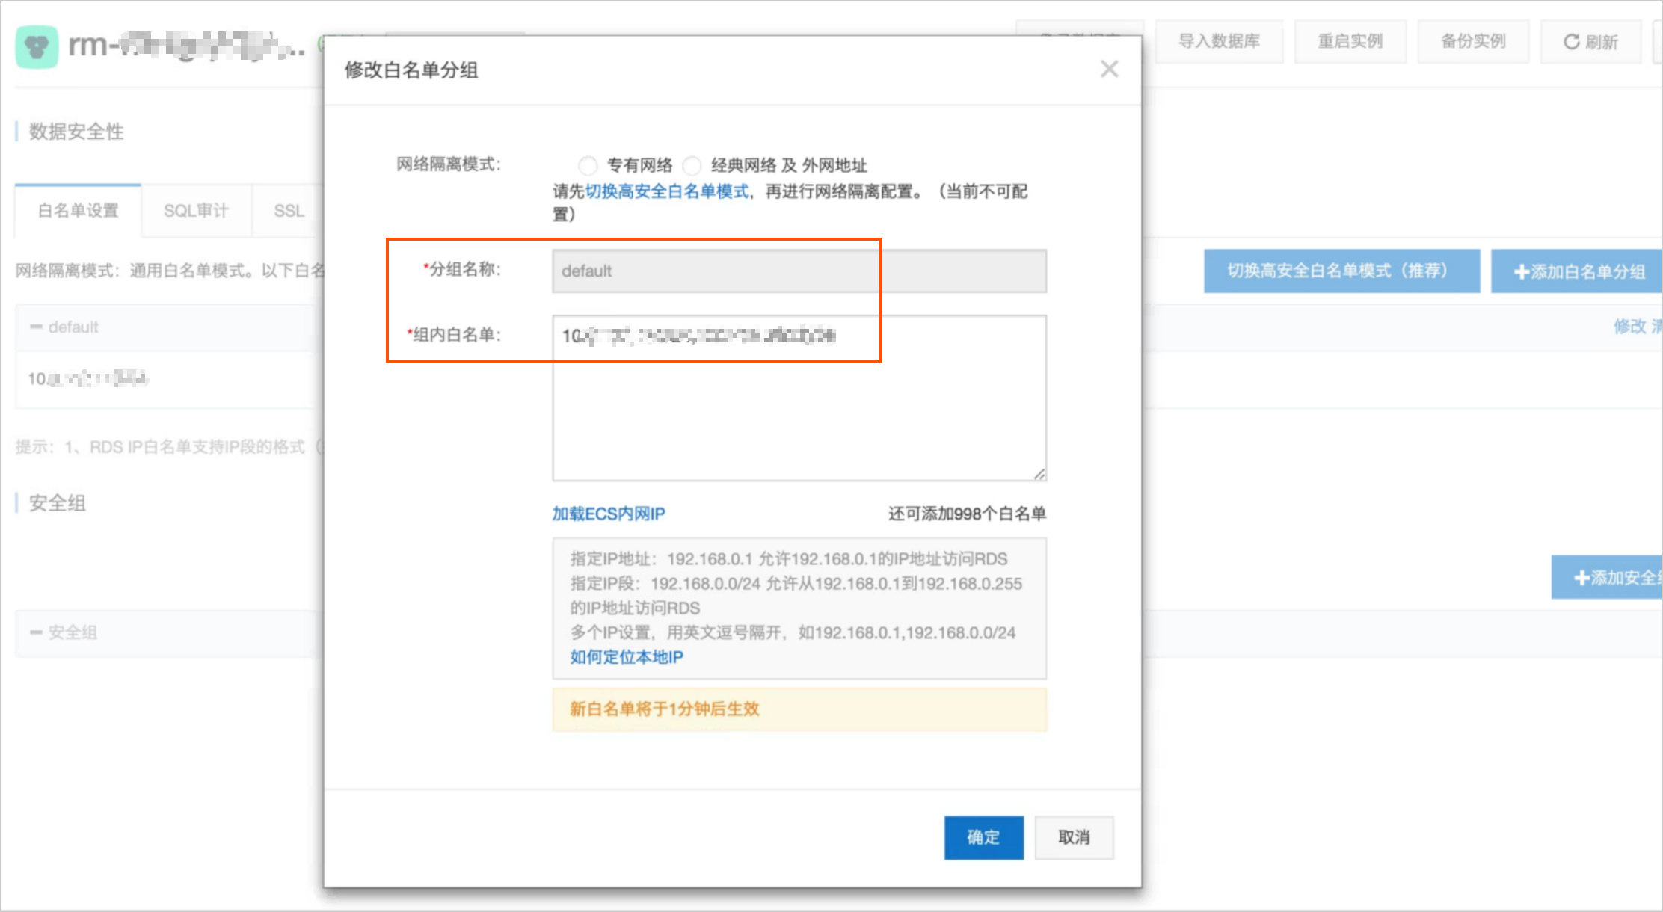This screenshot has width=1663, height=912.
Task: Click the 加载ECS内网IP link
Action: 609,514
